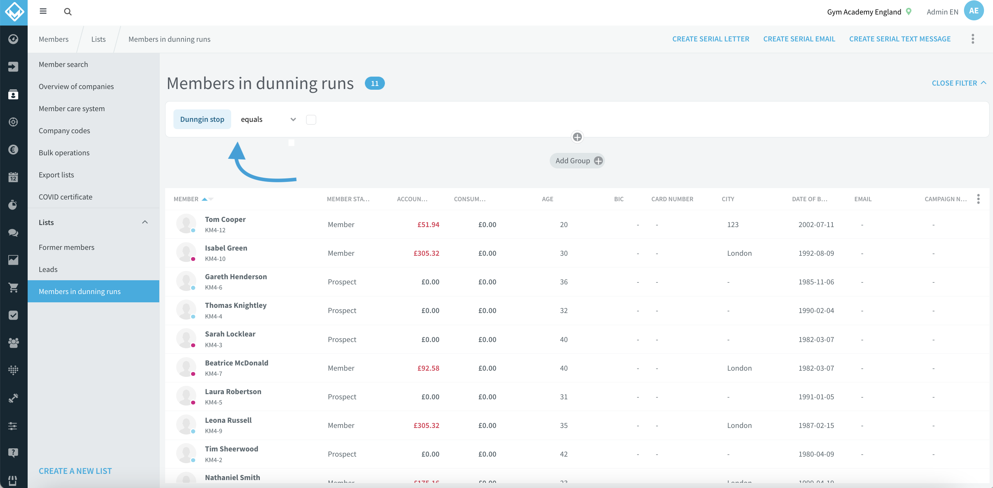This screenshot has width=993, height=488.
Task: Select Former members list
Action: point(93,247)
